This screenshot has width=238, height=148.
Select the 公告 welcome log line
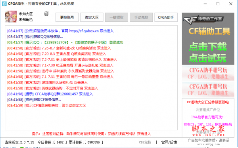click(x=60, y=31)
